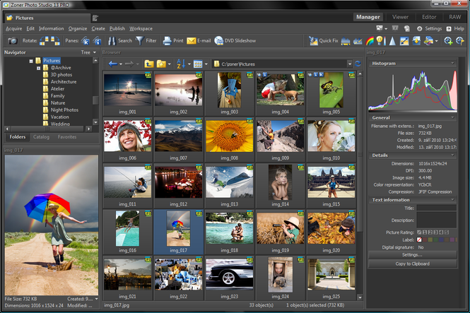This screenshot has height=313, width=470.
Task: Go back with the blue arrow
Action: 113,64
